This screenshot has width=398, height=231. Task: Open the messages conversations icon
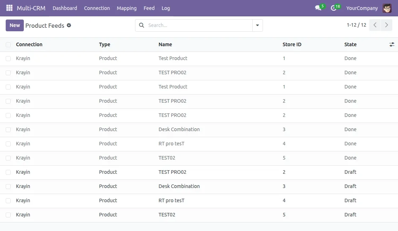click(x=317, y=7)
